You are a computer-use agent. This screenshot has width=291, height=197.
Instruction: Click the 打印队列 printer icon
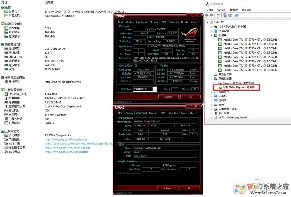click(x=215, y=92)
